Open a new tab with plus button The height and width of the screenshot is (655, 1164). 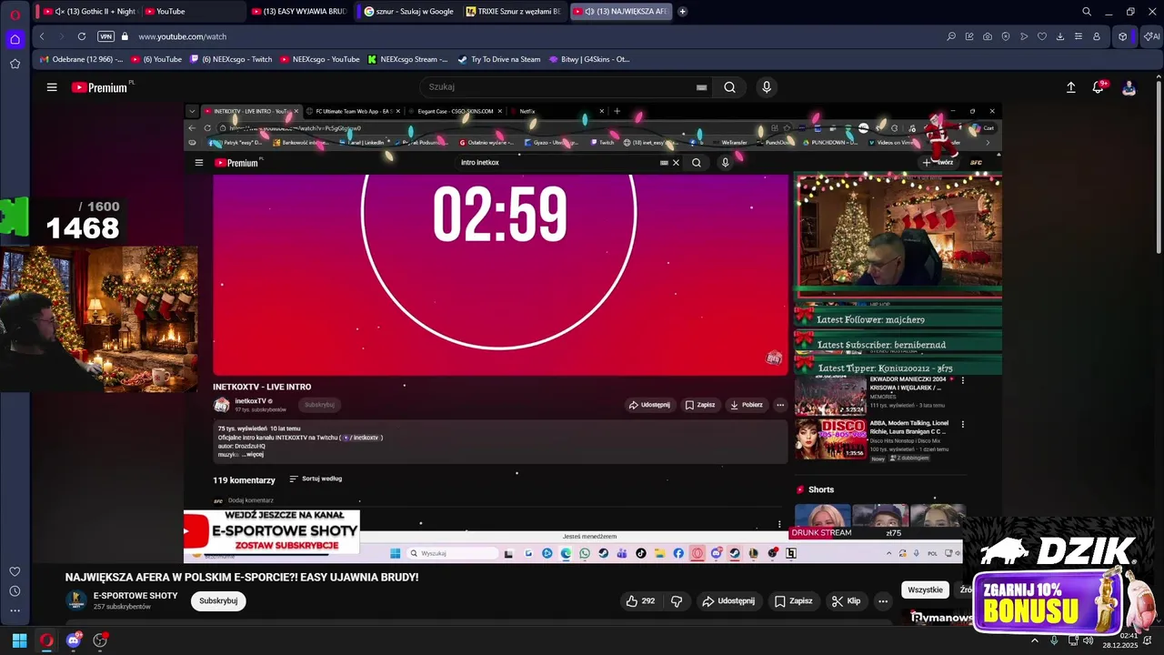[x=683, y=12]
